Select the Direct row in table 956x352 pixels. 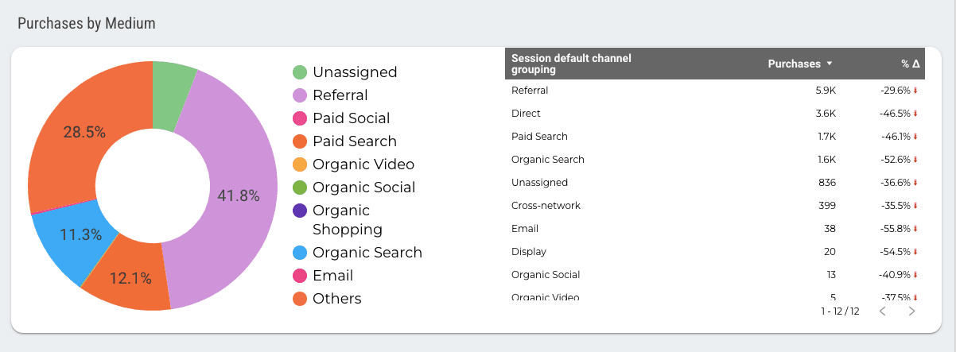pos(526,114)
